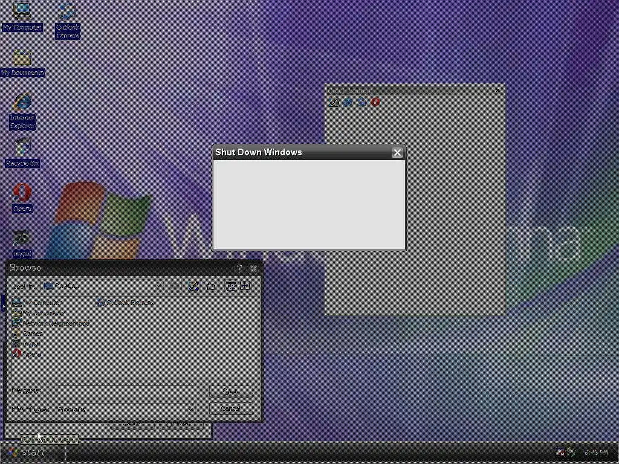This screenshot has width=619, height=464.
Task: Click the Cancel button in the Run window
Action: (132, 425)
